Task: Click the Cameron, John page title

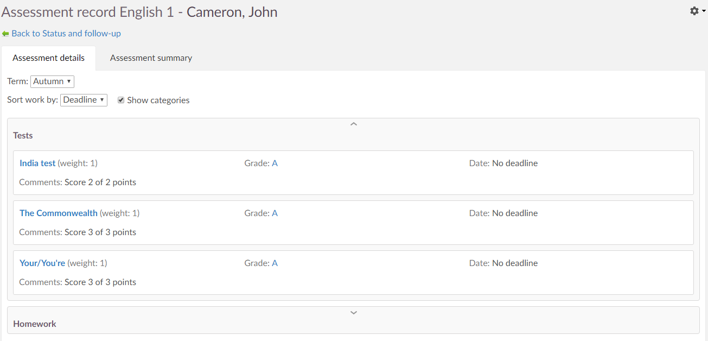Action: (232, 12)
